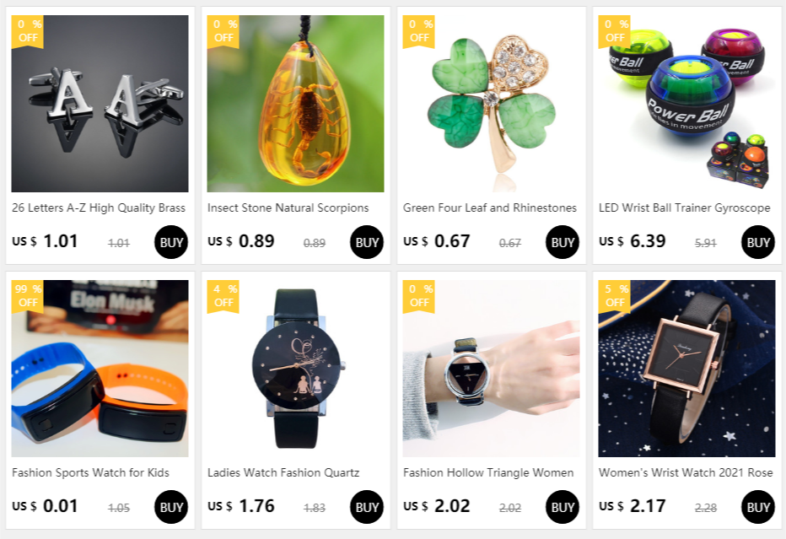Image resolution: width=786 pixels, height=539 pixels.
Task: Open 'Insect Stone Natural Scorpions' title link
Action: pos(288,208)
